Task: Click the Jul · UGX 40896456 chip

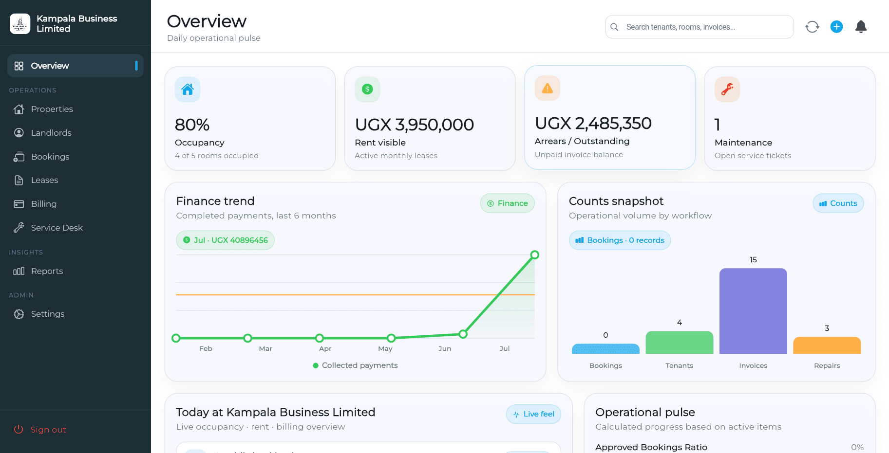Action: coord(225,240)
